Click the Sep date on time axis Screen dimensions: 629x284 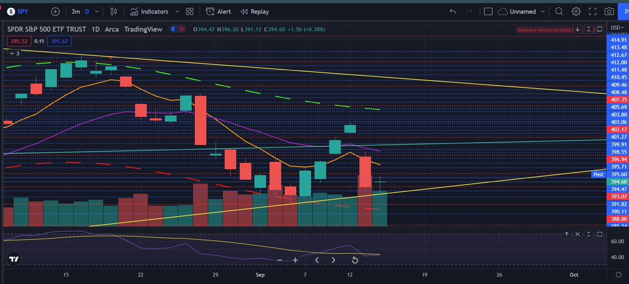click(260, 275)
